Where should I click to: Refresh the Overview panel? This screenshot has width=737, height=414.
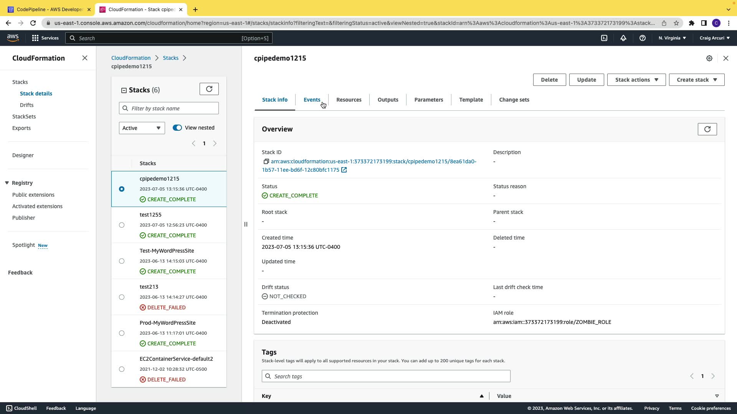click(x=707, y=129)
